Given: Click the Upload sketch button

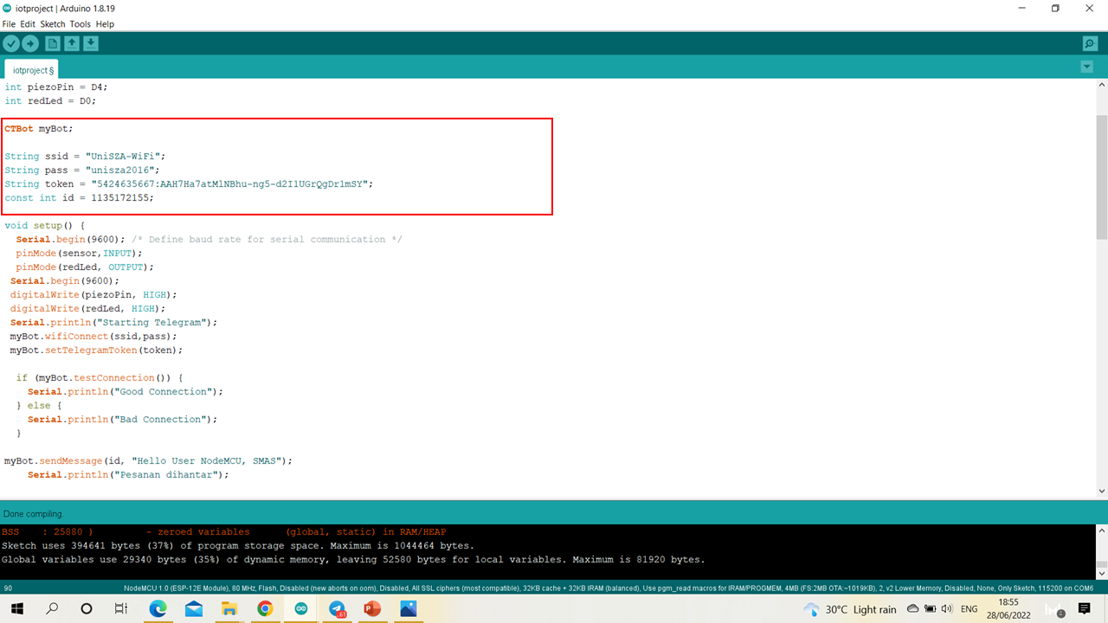Looking at the screenshot, I should 30,43.
